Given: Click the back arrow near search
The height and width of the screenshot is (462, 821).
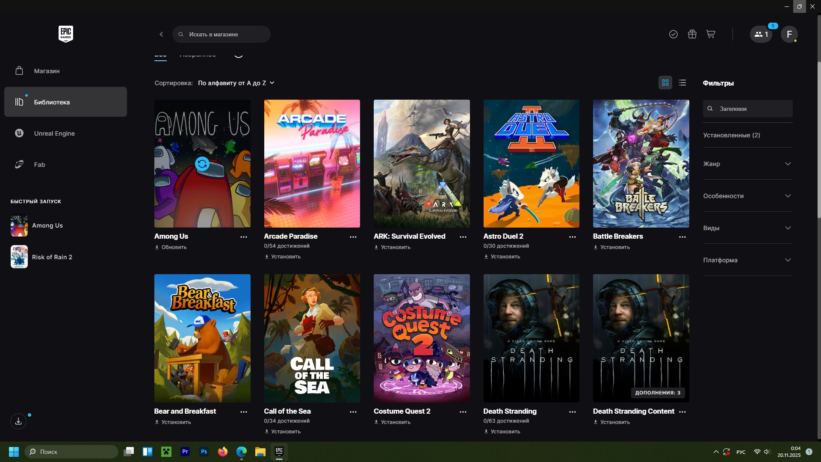Looking at the screenshot, I should pyautogui.click(x=161, y=34).
